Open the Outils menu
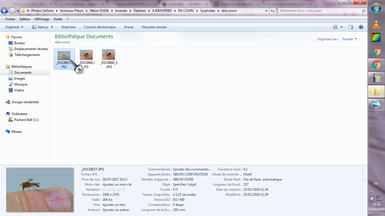This screenshot has height=216, width=385. (58, 19)
